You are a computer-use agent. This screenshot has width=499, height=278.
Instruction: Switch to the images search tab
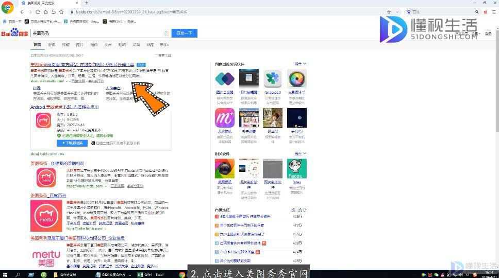79,45
